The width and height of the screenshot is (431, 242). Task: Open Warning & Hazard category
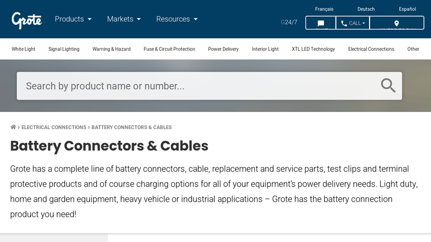point(112,49)
